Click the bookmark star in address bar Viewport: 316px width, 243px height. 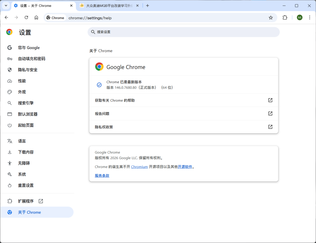pos(271,18)
